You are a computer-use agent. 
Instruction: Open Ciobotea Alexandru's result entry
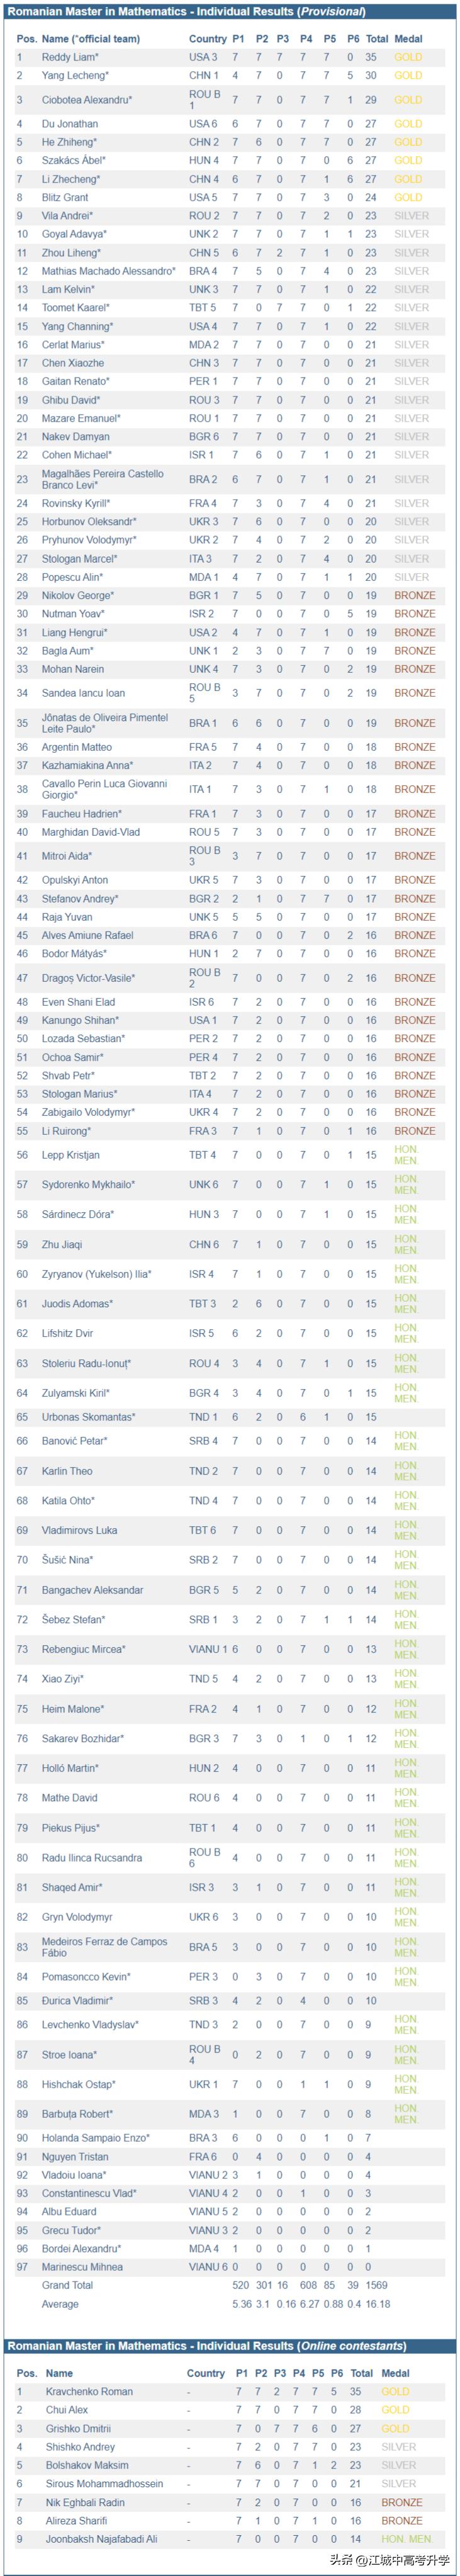tap(86, 100)
